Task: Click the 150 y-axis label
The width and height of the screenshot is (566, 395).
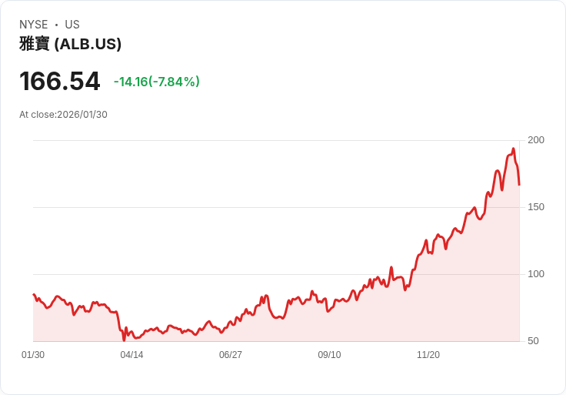Action: point(536,207)
